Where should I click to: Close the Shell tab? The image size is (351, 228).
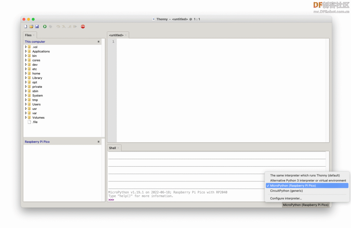pos(118,148)
